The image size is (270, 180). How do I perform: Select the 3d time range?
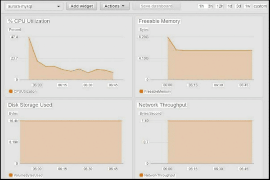pos(238,6)
